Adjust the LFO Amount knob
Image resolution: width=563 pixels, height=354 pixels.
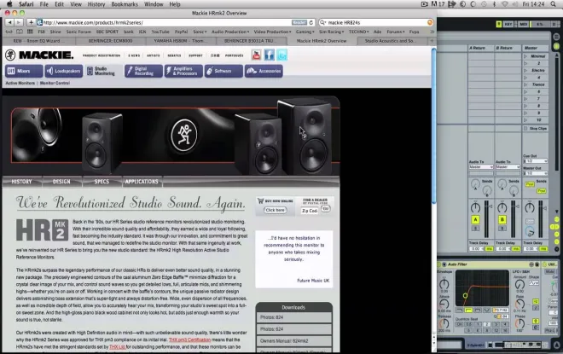519,285
